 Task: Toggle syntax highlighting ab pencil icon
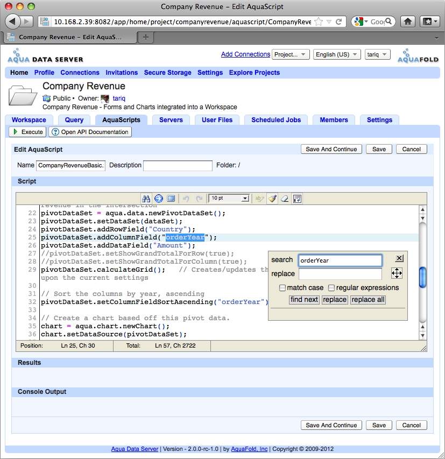point(259,199)
